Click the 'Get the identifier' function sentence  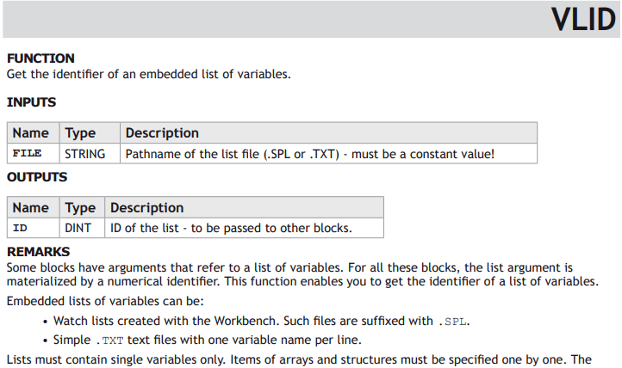coord(149,74)
